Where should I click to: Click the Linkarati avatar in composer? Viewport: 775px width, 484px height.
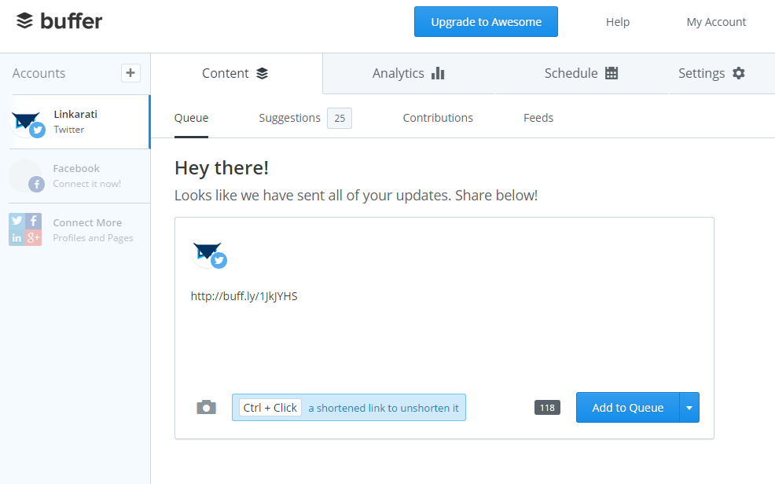coord(209,255)
